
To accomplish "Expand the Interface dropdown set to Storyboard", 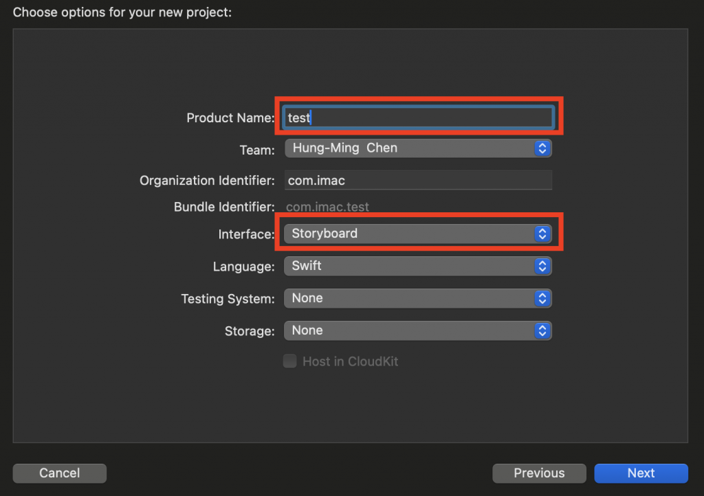I will click(x=409, y=234).
